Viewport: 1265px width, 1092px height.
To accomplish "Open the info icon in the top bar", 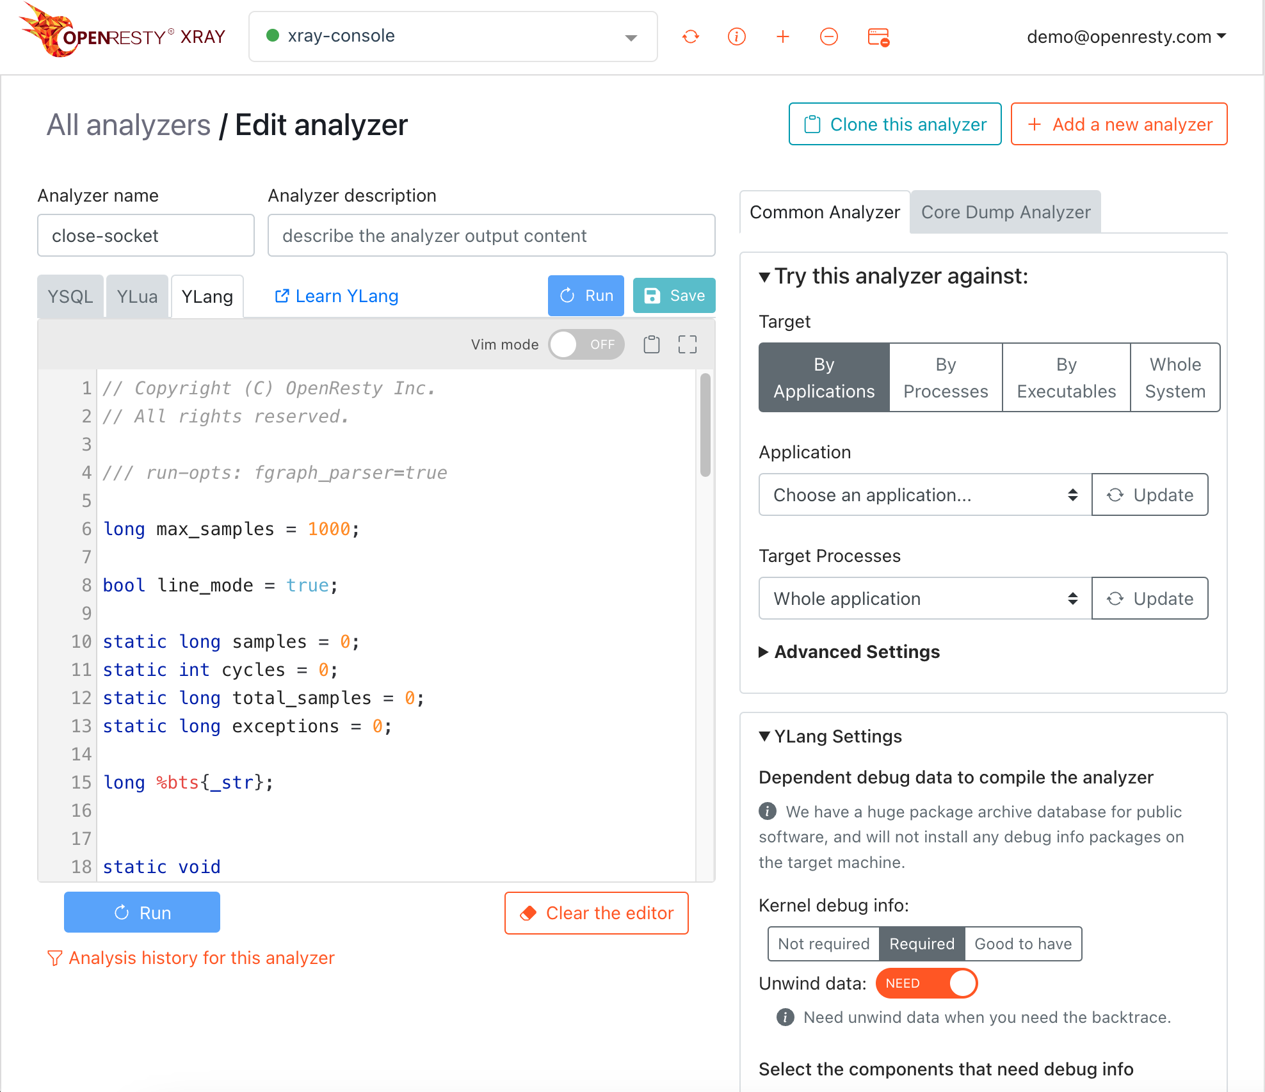I will [x=737, y=36].
